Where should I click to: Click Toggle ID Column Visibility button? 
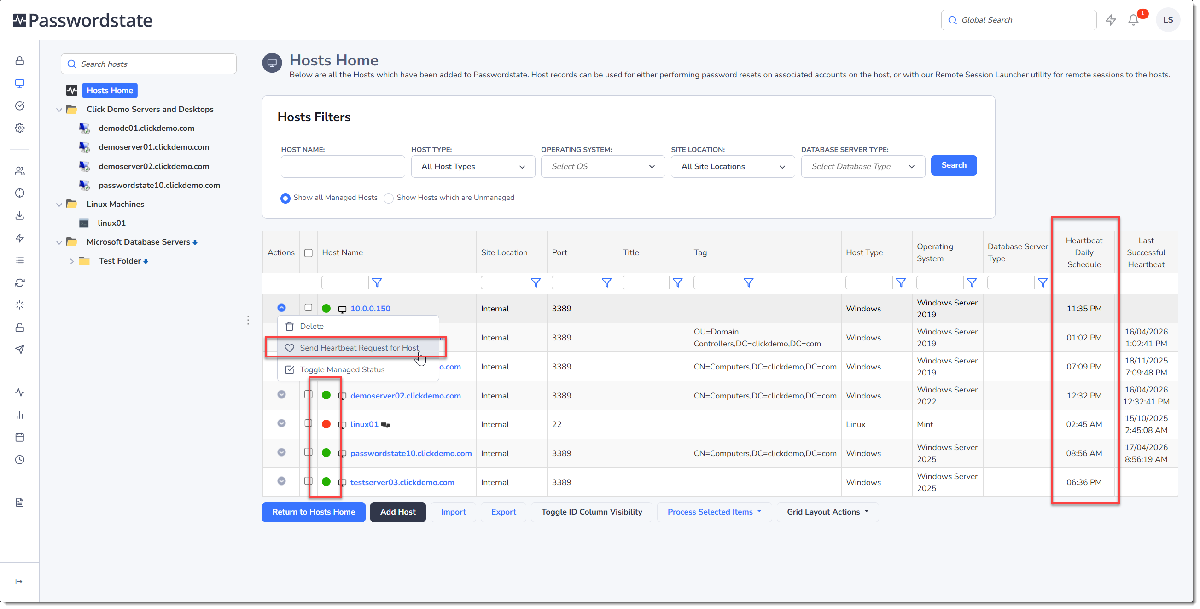[592, 512]
